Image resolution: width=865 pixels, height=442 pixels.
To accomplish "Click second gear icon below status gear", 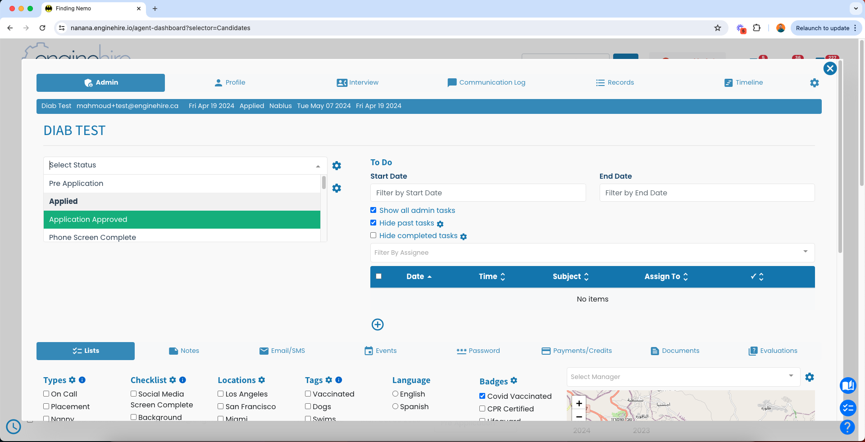I will 337,188.
